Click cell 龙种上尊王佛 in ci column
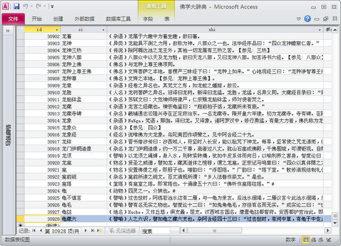 [x=84, y=71]
